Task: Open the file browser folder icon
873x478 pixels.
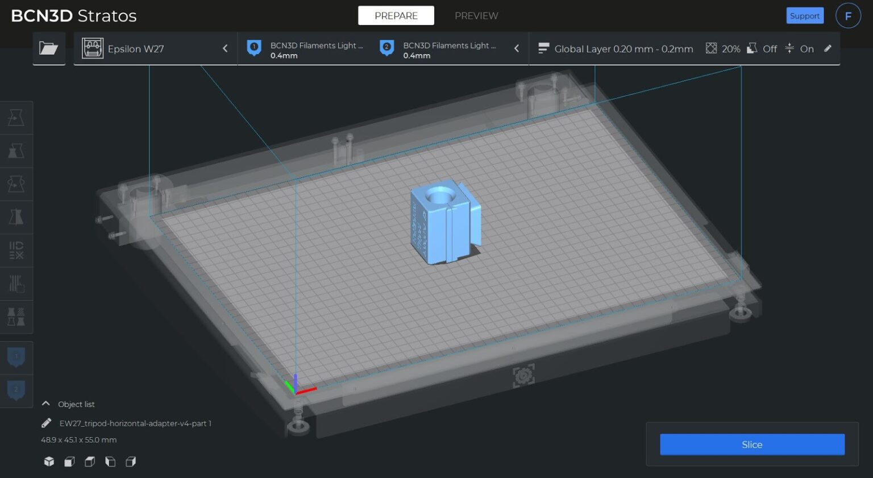Action: coord(48,48)
